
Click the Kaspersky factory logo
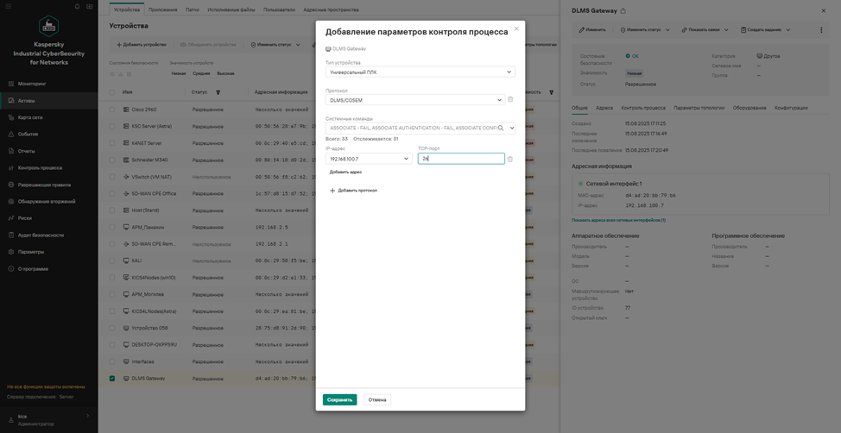click(x=49, y=25)
